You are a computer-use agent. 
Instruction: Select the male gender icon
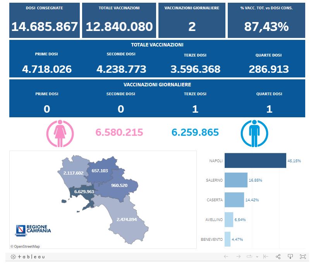pos(254,134)
